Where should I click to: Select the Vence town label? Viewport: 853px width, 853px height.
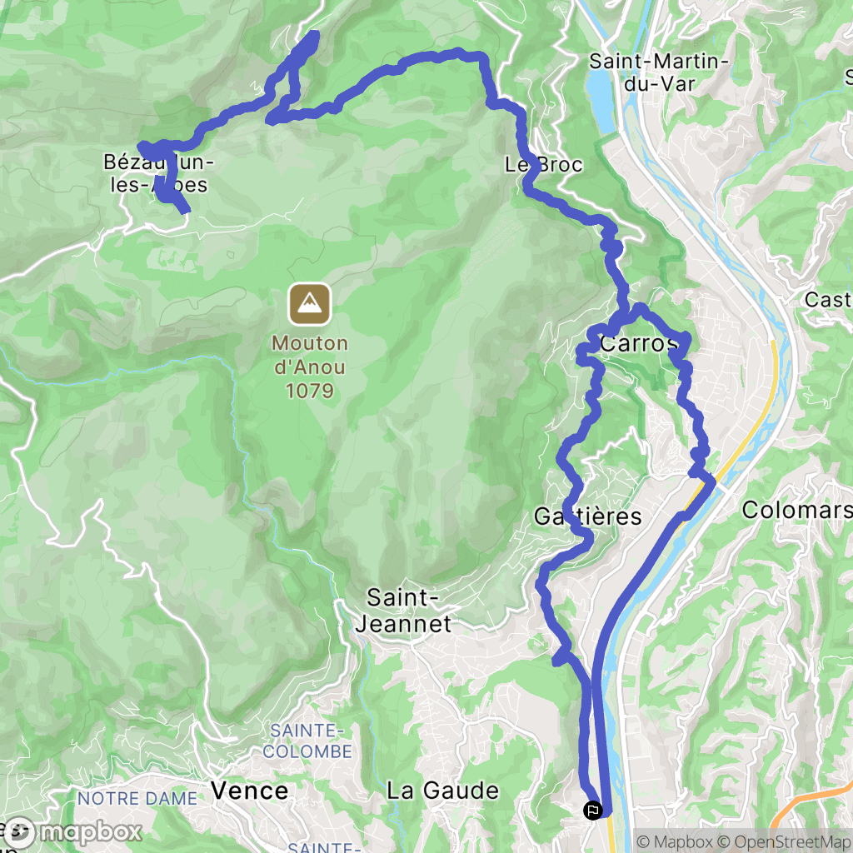(x=249, y=791)
